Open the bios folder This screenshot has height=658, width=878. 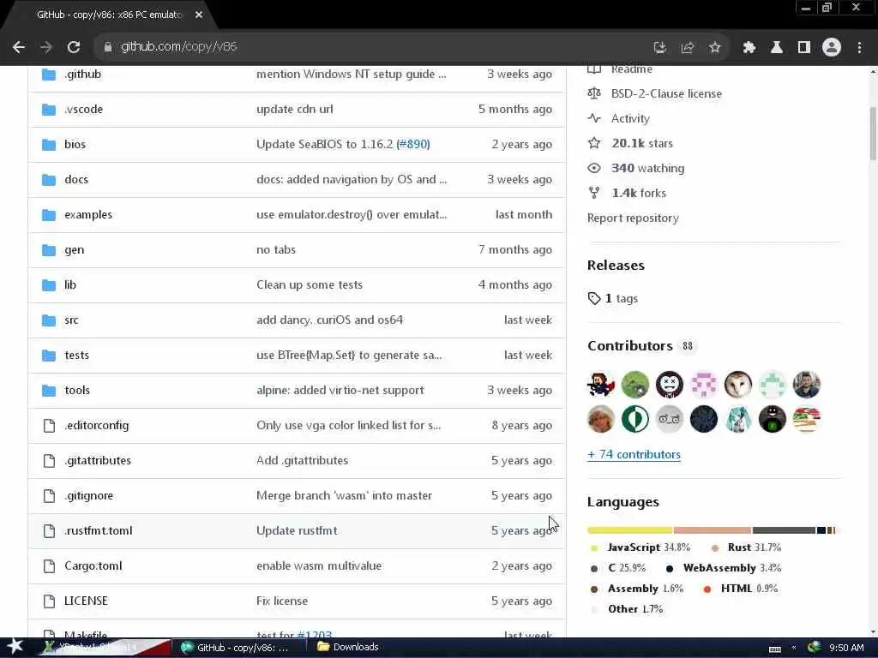click(x=75, y=145)
